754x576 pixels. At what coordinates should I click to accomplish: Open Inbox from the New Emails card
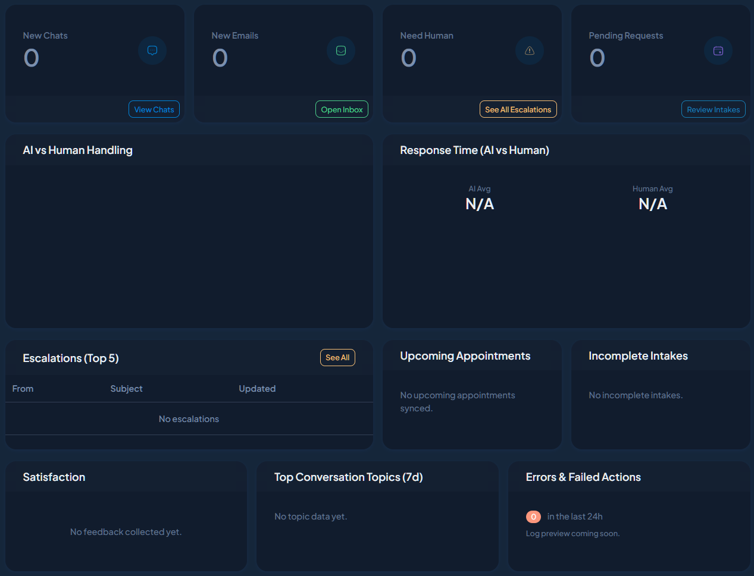(342, 109)
